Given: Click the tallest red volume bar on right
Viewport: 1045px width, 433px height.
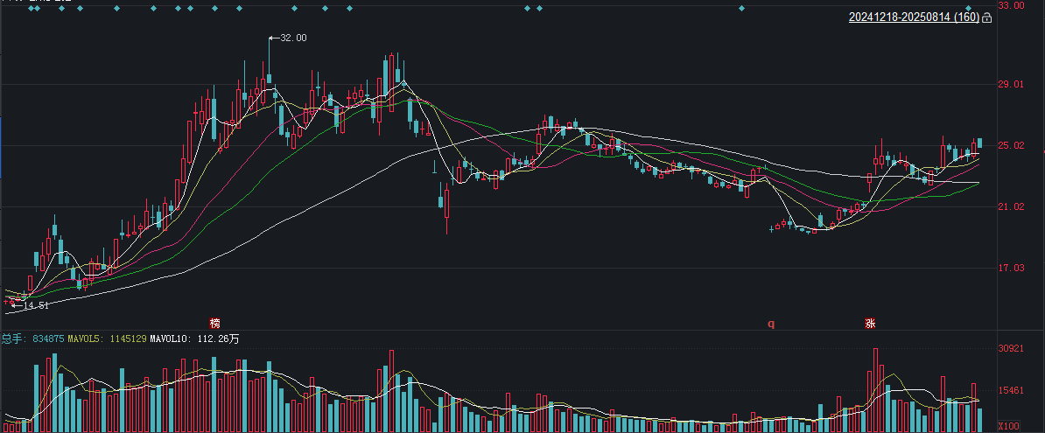Looking at the screenshot, I should (x=875, y=390).
